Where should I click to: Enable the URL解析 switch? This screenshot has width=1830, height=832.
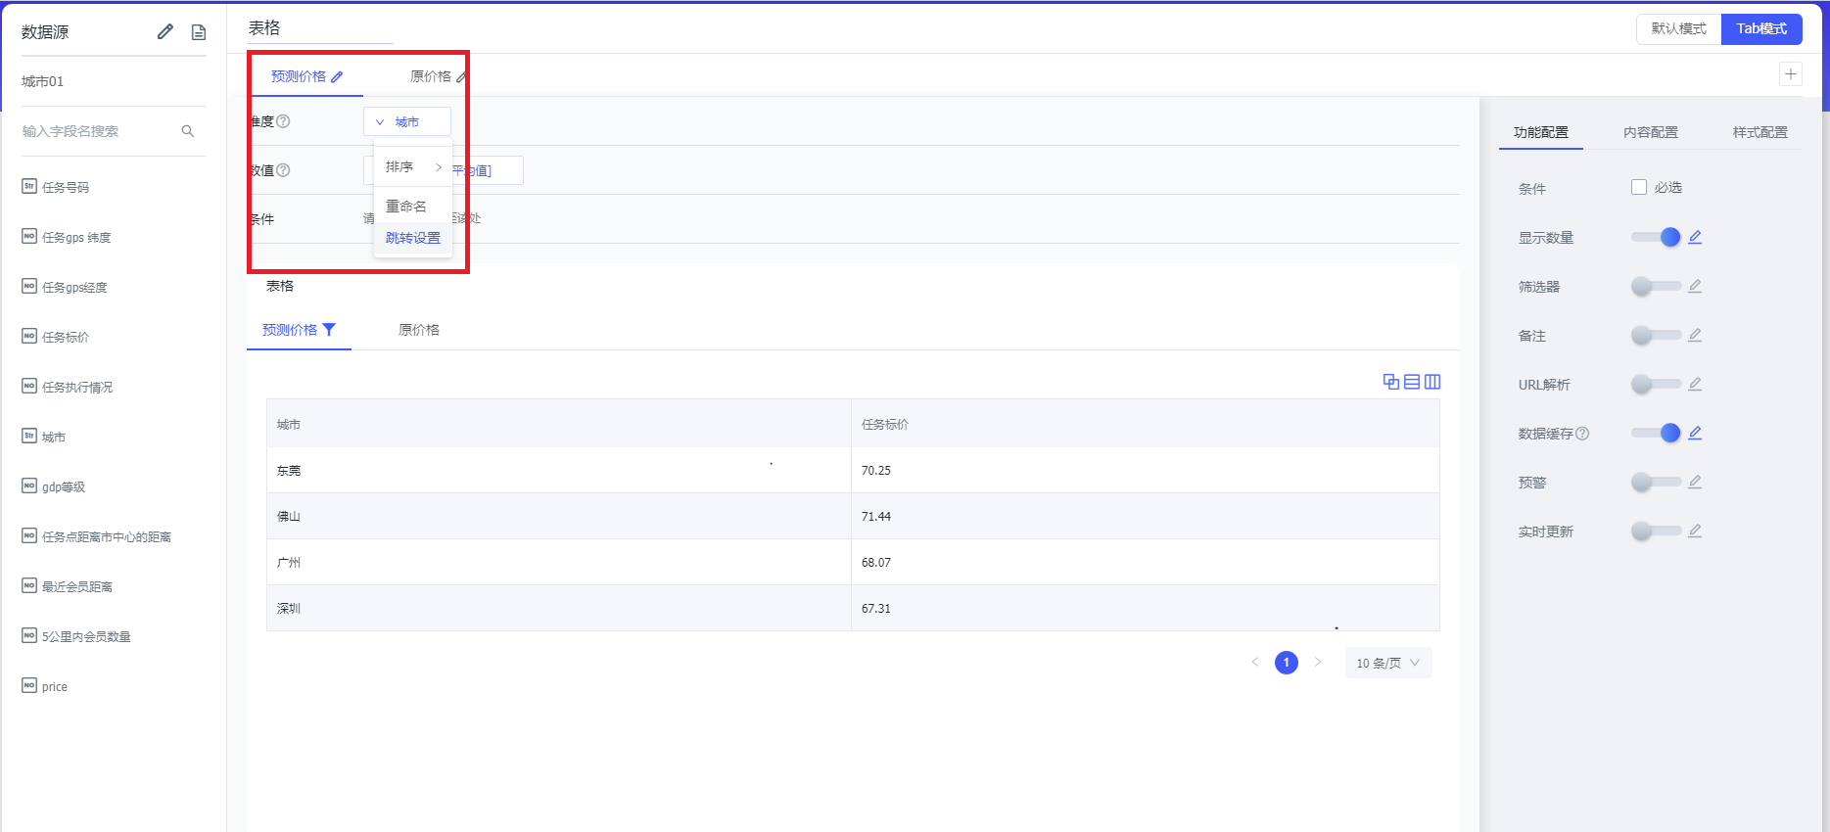[x=1655, y=384]
